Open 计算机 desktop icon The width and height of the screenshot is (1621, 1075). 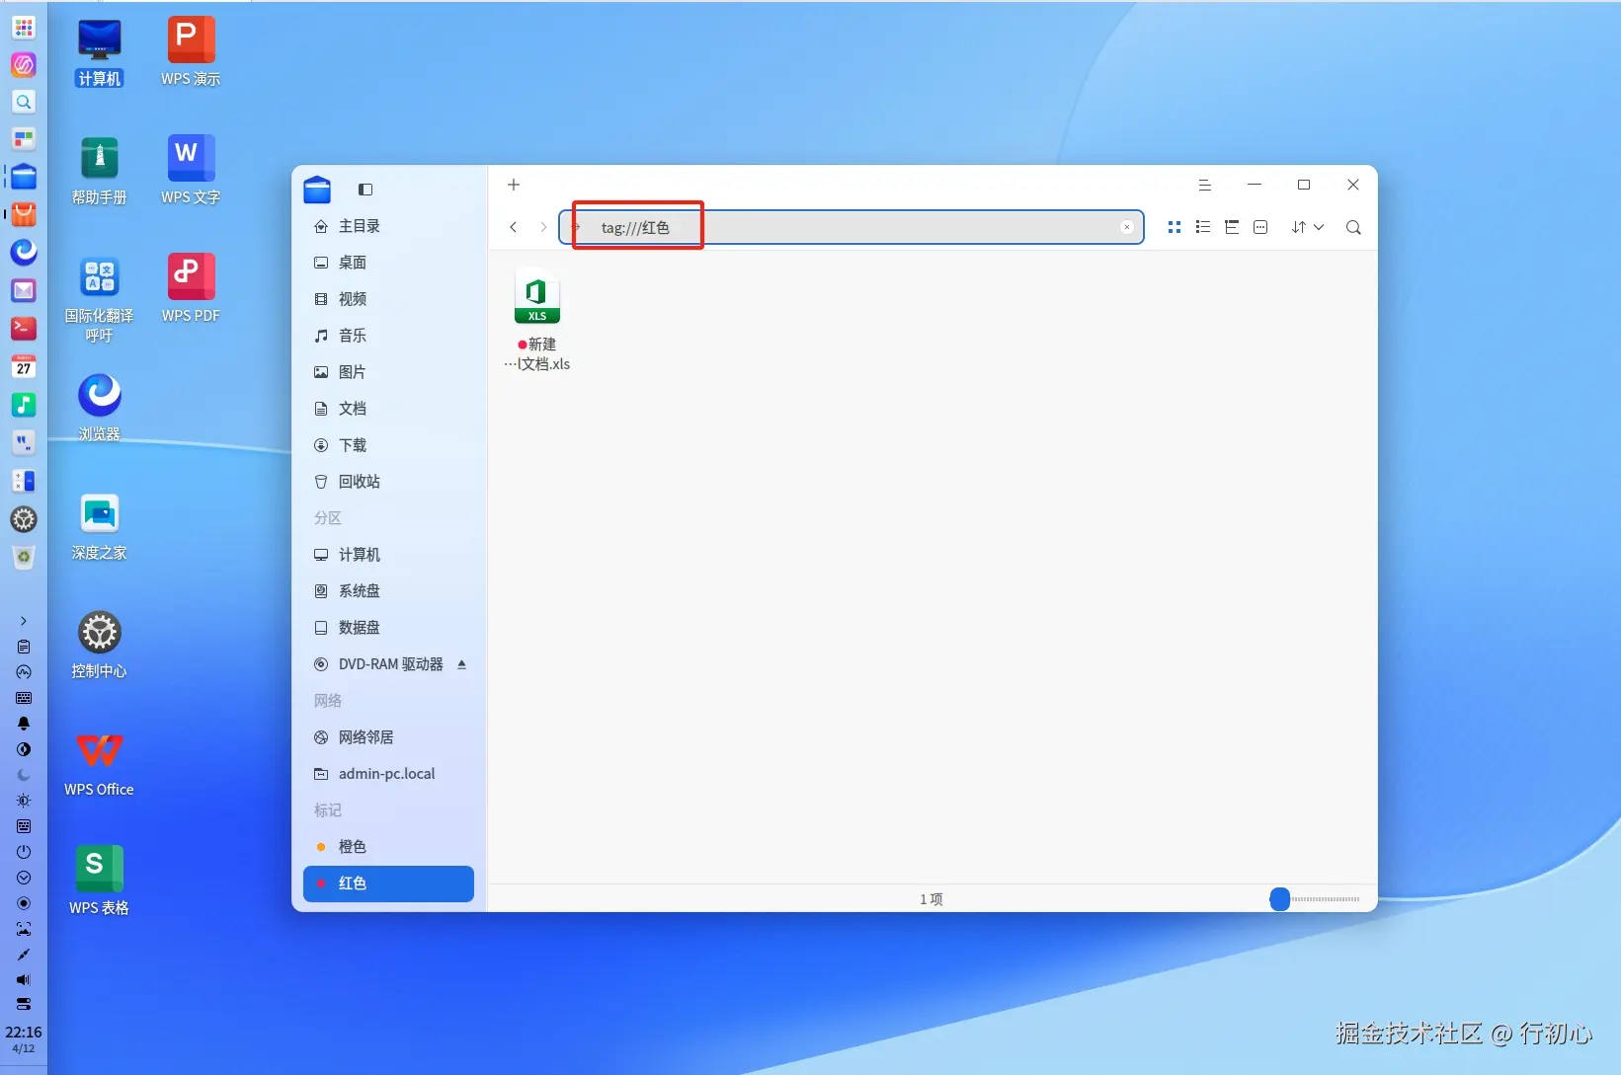(x=100, y=53)
